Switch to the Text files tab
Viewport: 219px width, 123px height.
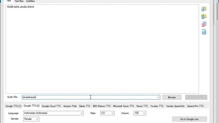19,1
